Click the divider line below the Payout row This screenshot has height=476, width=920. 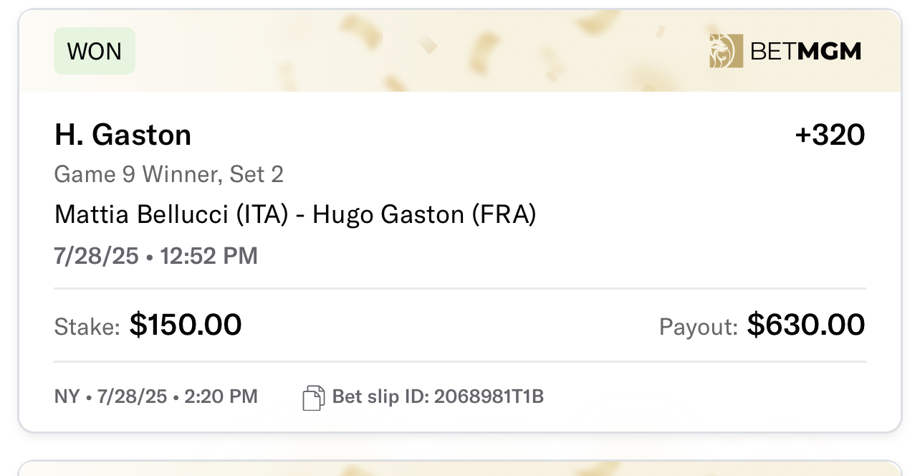460,362
